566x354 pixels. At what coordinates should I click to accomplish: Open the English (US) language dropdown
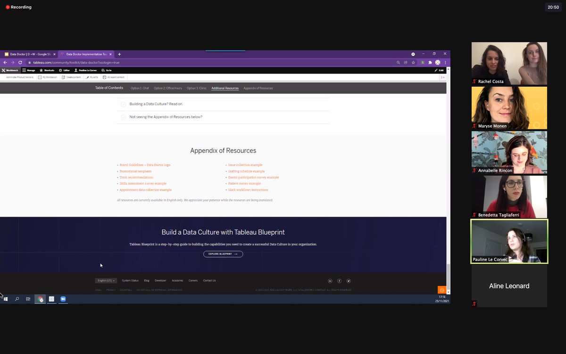(x=106, y=280)
